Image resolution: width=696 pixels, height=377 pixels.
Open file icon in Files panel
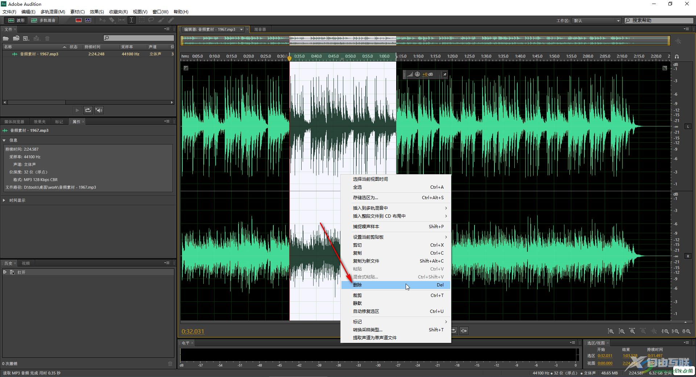point(6,38)
